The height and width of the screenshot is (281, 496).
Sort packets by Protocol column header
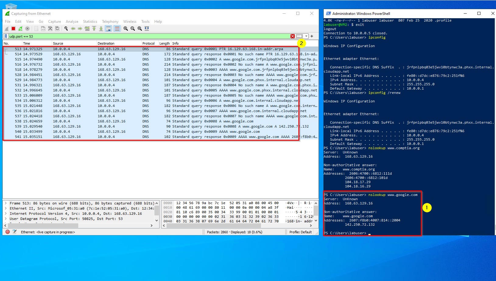tap(150, 43)
